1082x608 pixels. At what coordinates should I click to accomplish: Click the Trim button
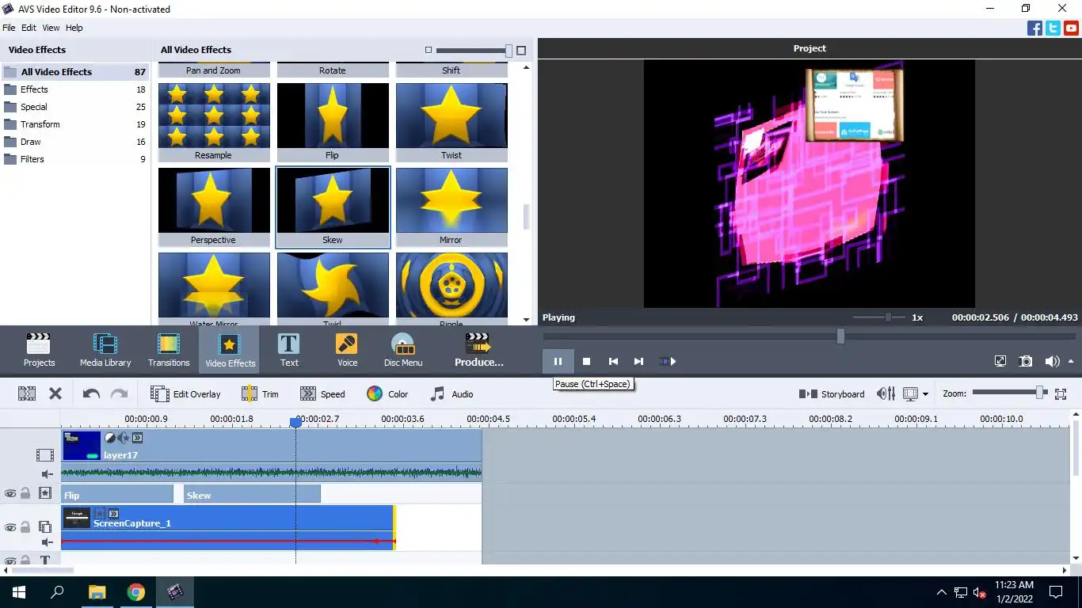pos(260,393)
